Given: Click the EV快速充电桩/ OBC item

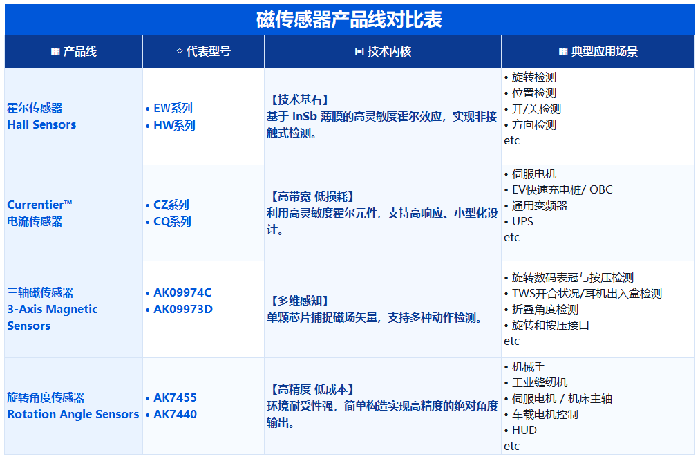Looking at the screenshot, I should (562, 190).
